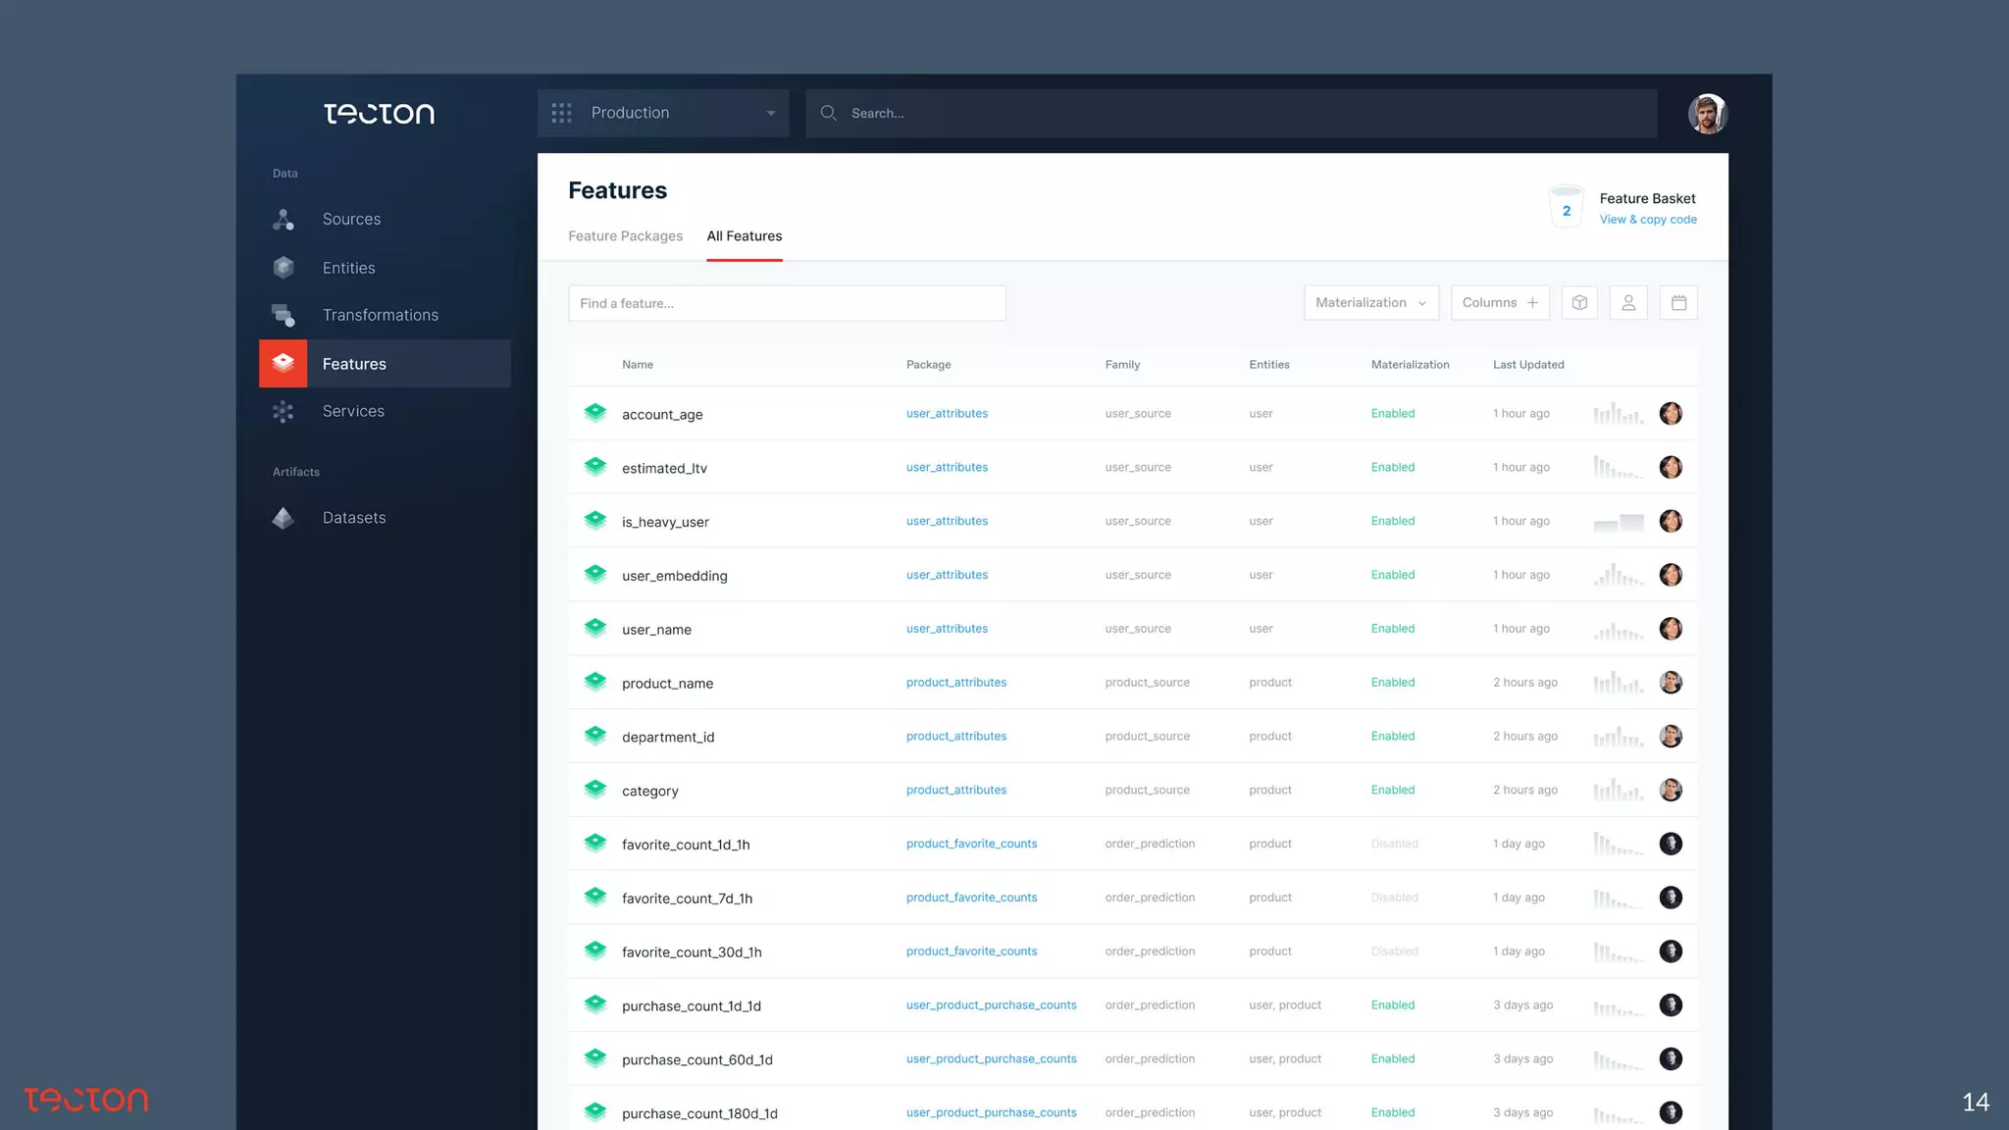This screenshot has height=1130, width=2009.
Task: Open Datasets under Artifacts
Action: pos(353,518)
